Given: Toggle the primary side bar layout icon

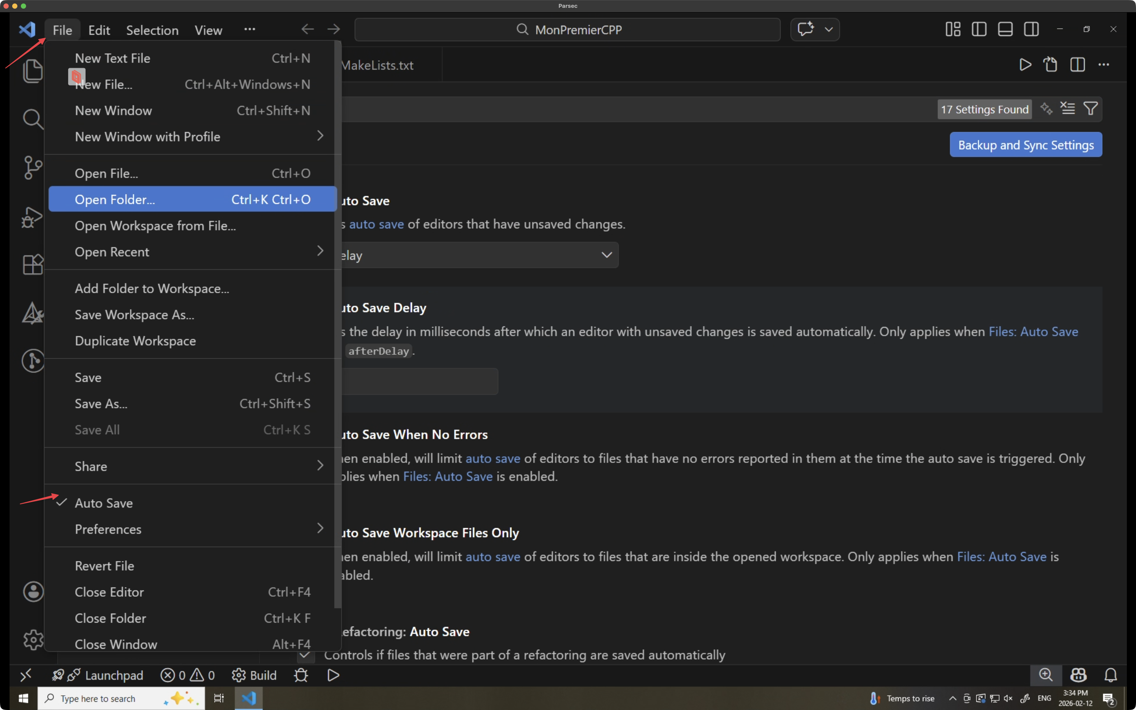Looking at the screenshot, I should [979, 29].
